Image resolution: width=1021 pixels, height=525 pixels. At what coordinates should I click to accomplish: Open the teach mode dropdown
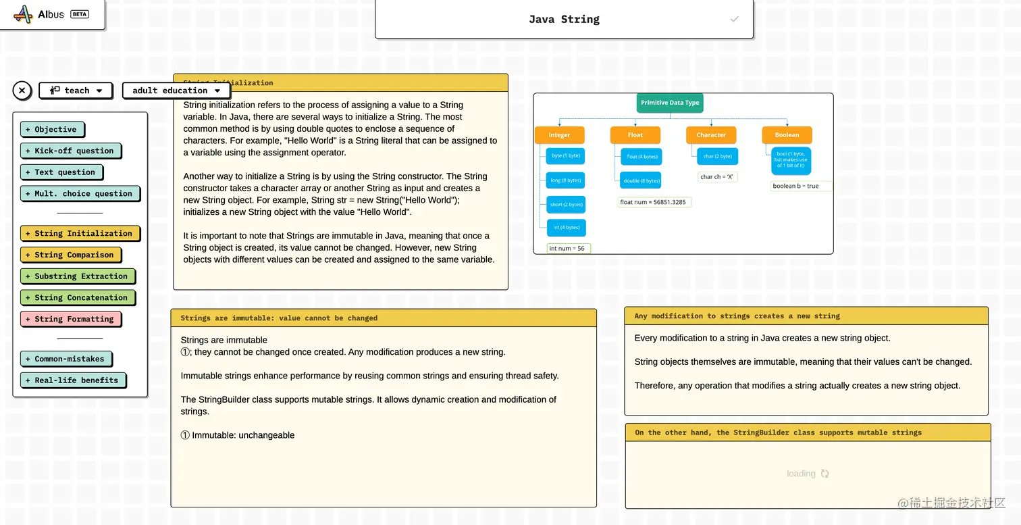pos(76,91)
